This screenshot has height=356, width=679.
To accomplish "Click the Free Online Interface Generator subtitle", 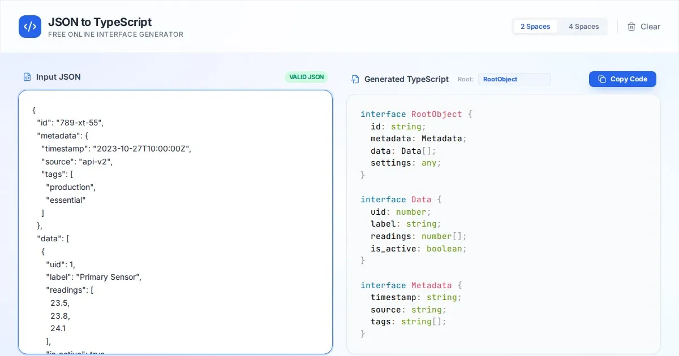I will (115, 34).
